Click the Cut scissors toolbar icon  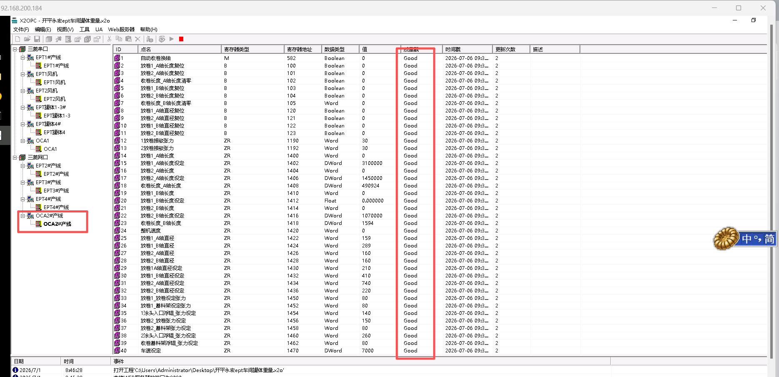[109, 39]
